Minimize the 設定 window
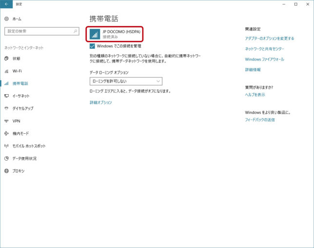Image resolution: width=314 pixels, height=248 pixels. (x=284, y=4)
